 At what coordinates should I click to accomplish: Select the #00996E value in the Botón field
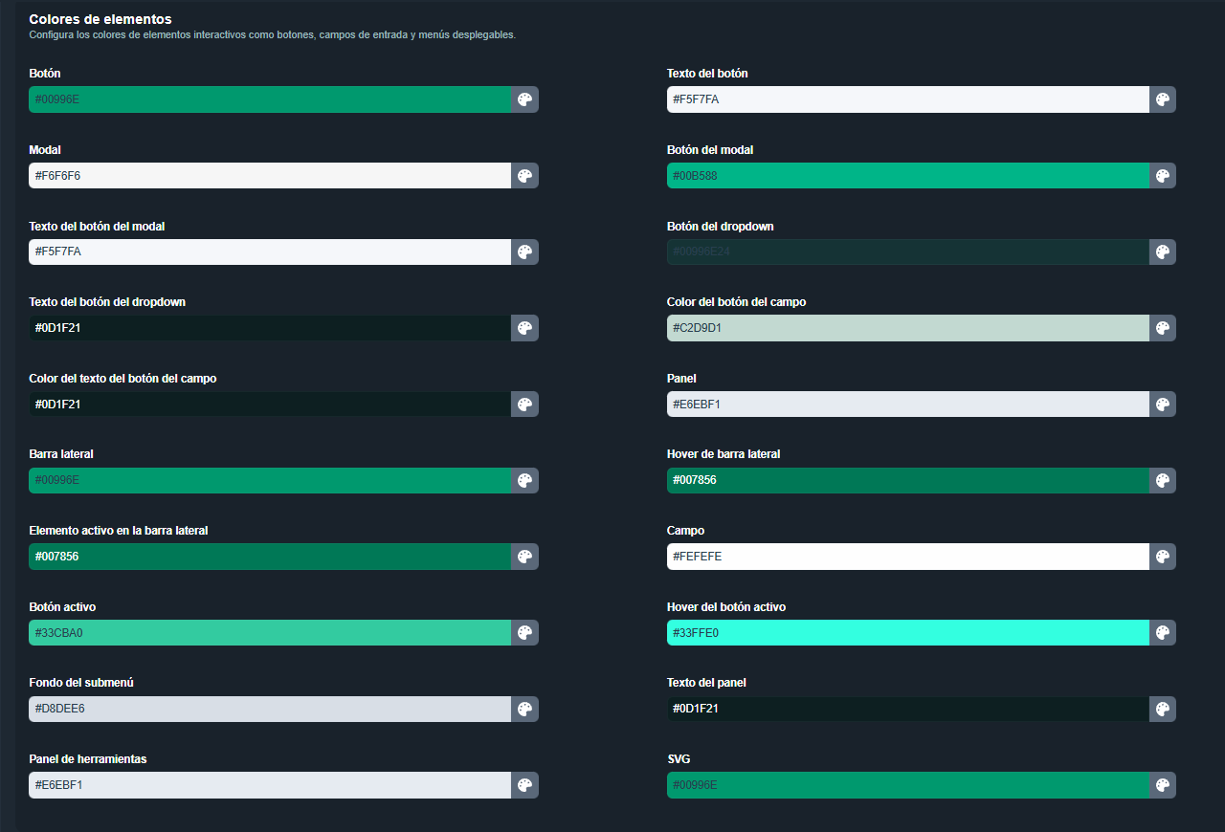coord(268,99)
